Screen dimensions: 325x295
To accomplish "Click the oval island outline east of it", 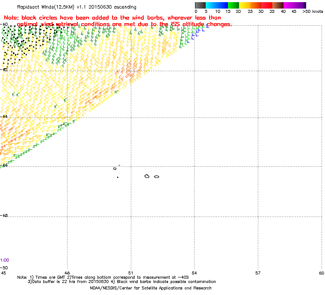I will (x=157, y=177).
